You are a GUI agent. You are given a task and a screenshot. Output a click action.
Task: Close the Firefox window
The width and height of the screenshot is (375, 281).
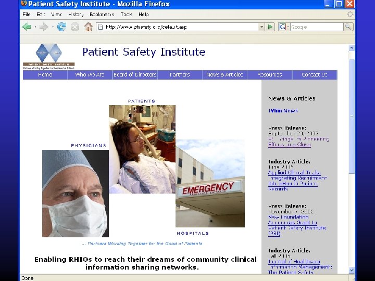[349, 4]
